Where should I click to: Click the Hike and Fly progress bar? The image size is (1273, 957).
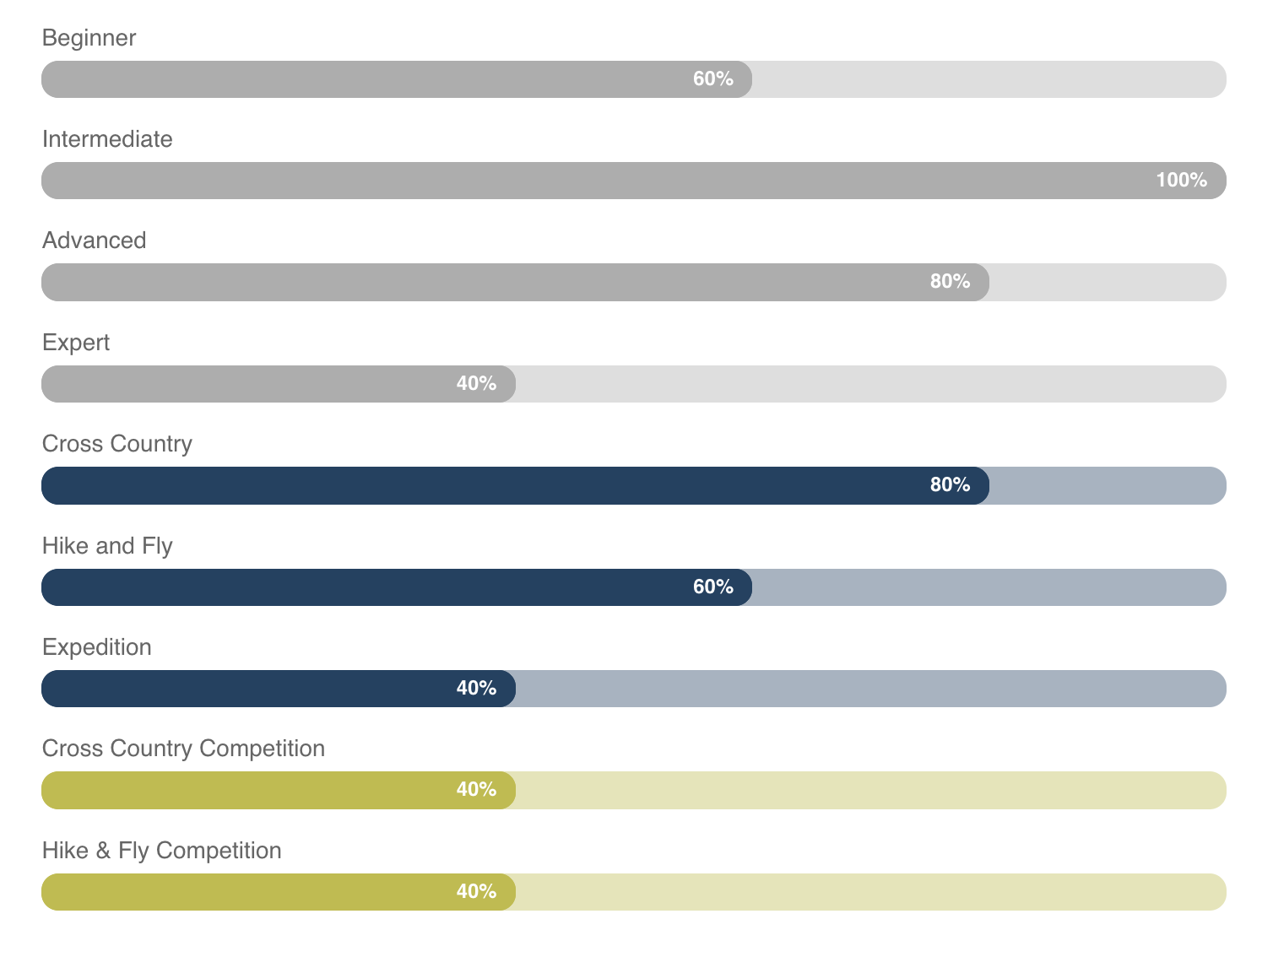pos(633,587)
